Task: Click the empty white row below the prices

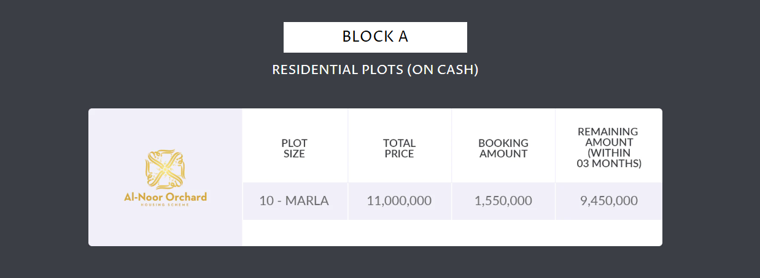Action: pyautogui.click(x=452, y=233)
